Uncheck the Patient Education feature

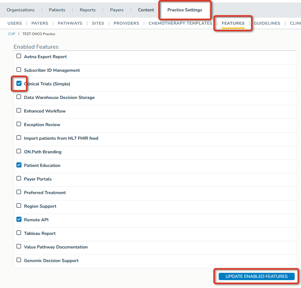19,165
